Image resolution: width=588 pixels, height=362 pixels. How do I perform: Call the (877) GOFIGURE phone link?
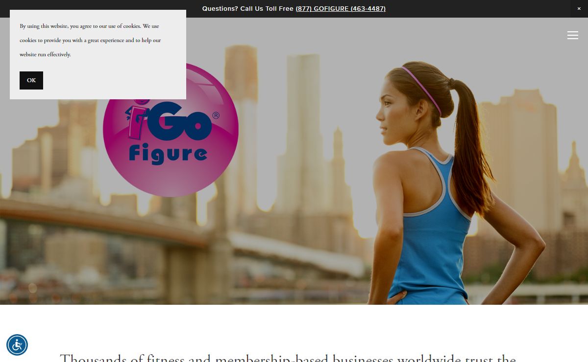341,9
